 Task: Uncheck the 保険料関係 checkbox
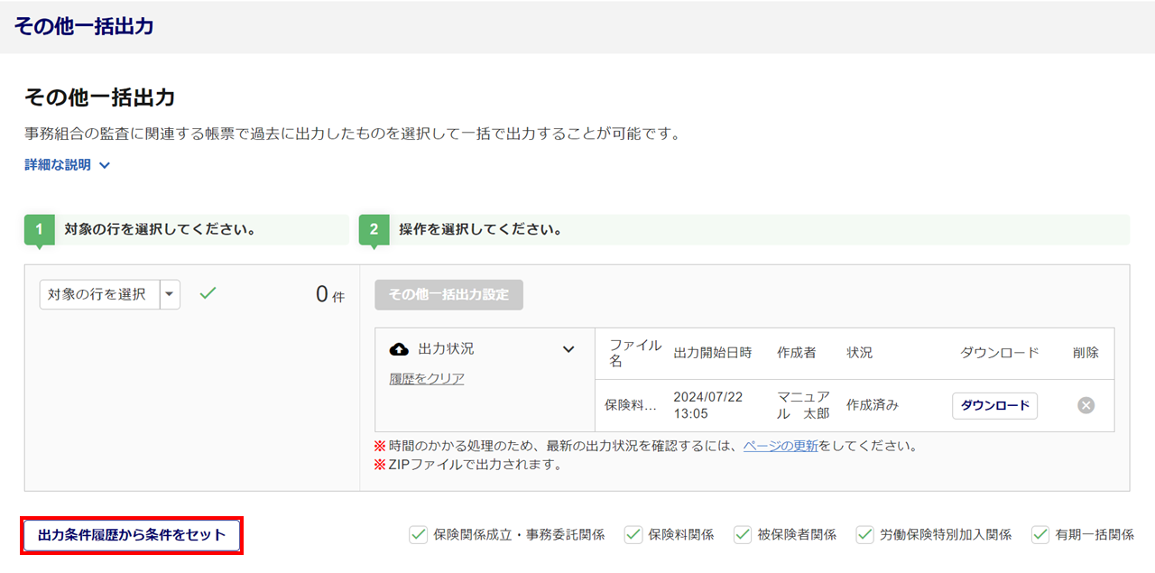(x=633, y=534)
